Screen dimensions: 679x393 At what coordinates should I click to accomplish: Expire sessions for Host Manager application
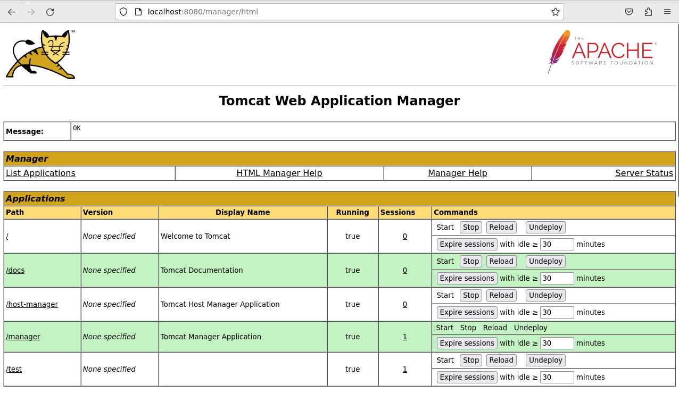467,312
